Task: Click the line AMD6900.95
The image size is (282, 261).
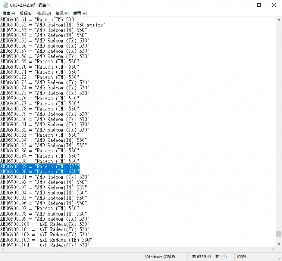Action: click(x=44, y=198)
